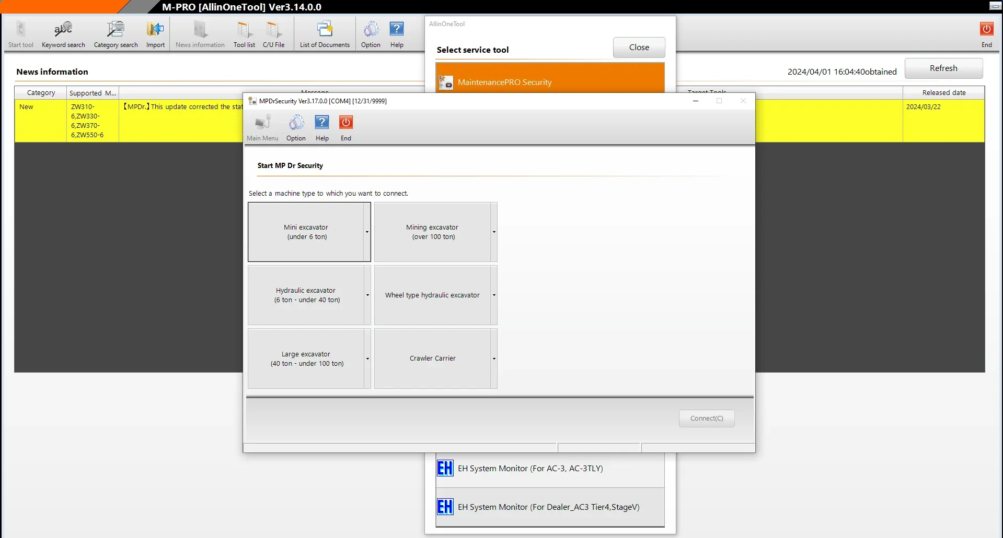Click the MPDr. update message text
The width and height of the screenshot is (1003, 538).
183,107
